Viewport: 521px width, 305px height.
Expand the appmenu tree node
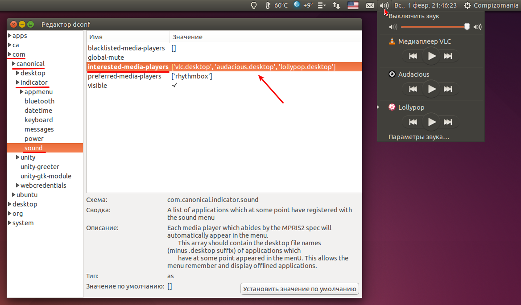[x=21, y=91]
